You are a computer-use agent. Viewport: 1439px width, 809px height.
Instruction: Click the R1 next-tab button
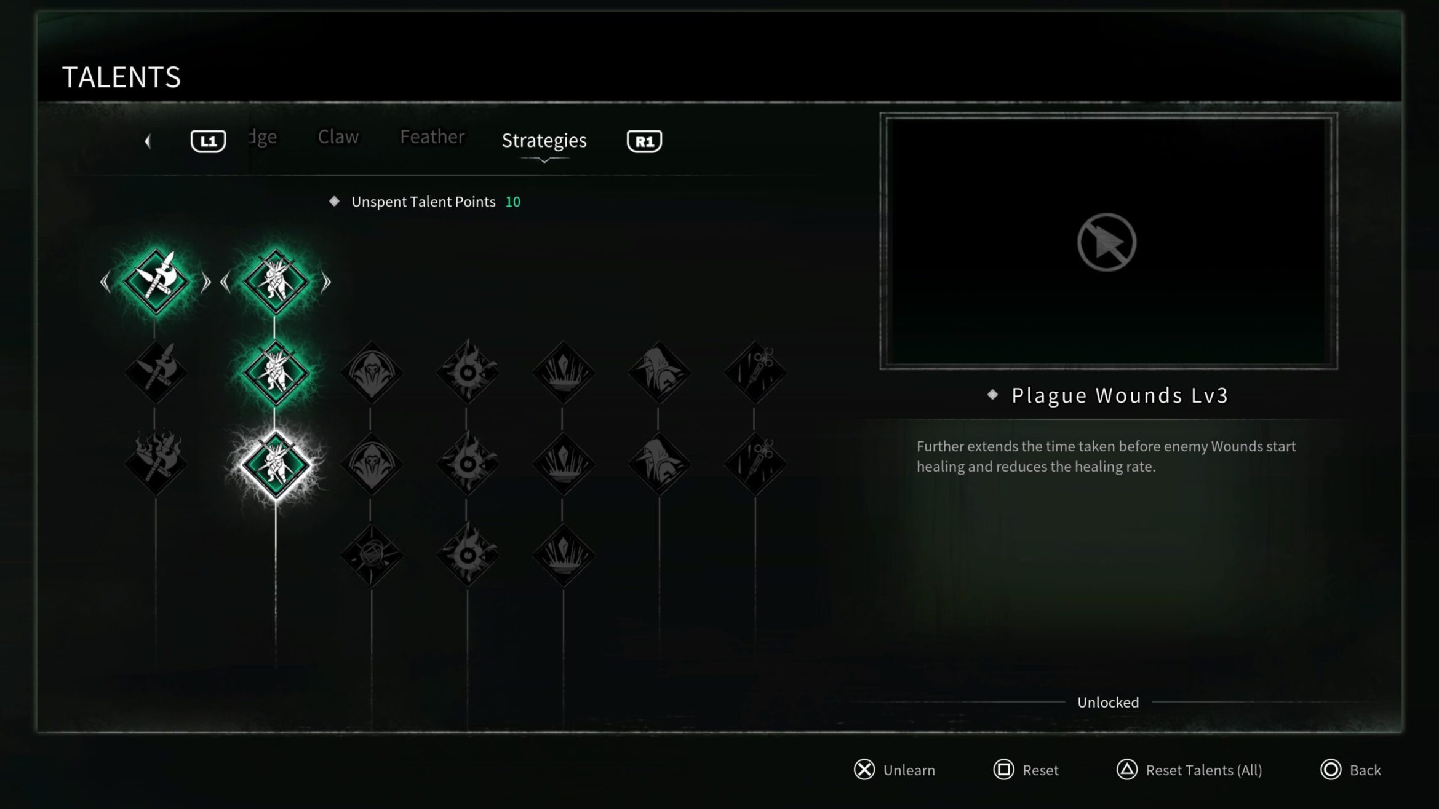click(644, 141)
